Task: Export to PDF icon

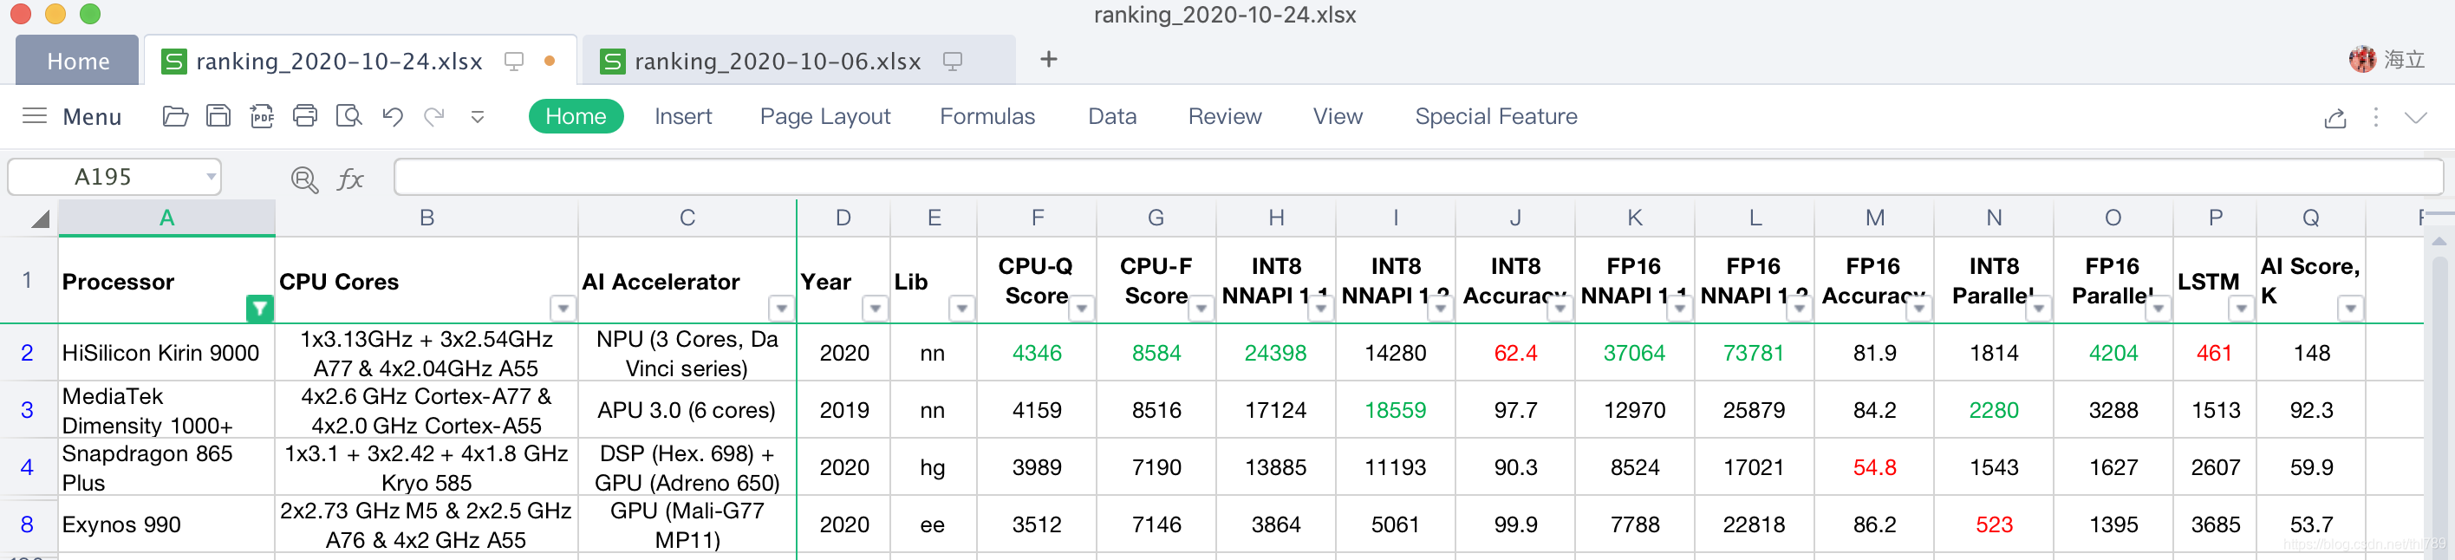Action: [x=261, y=116]
